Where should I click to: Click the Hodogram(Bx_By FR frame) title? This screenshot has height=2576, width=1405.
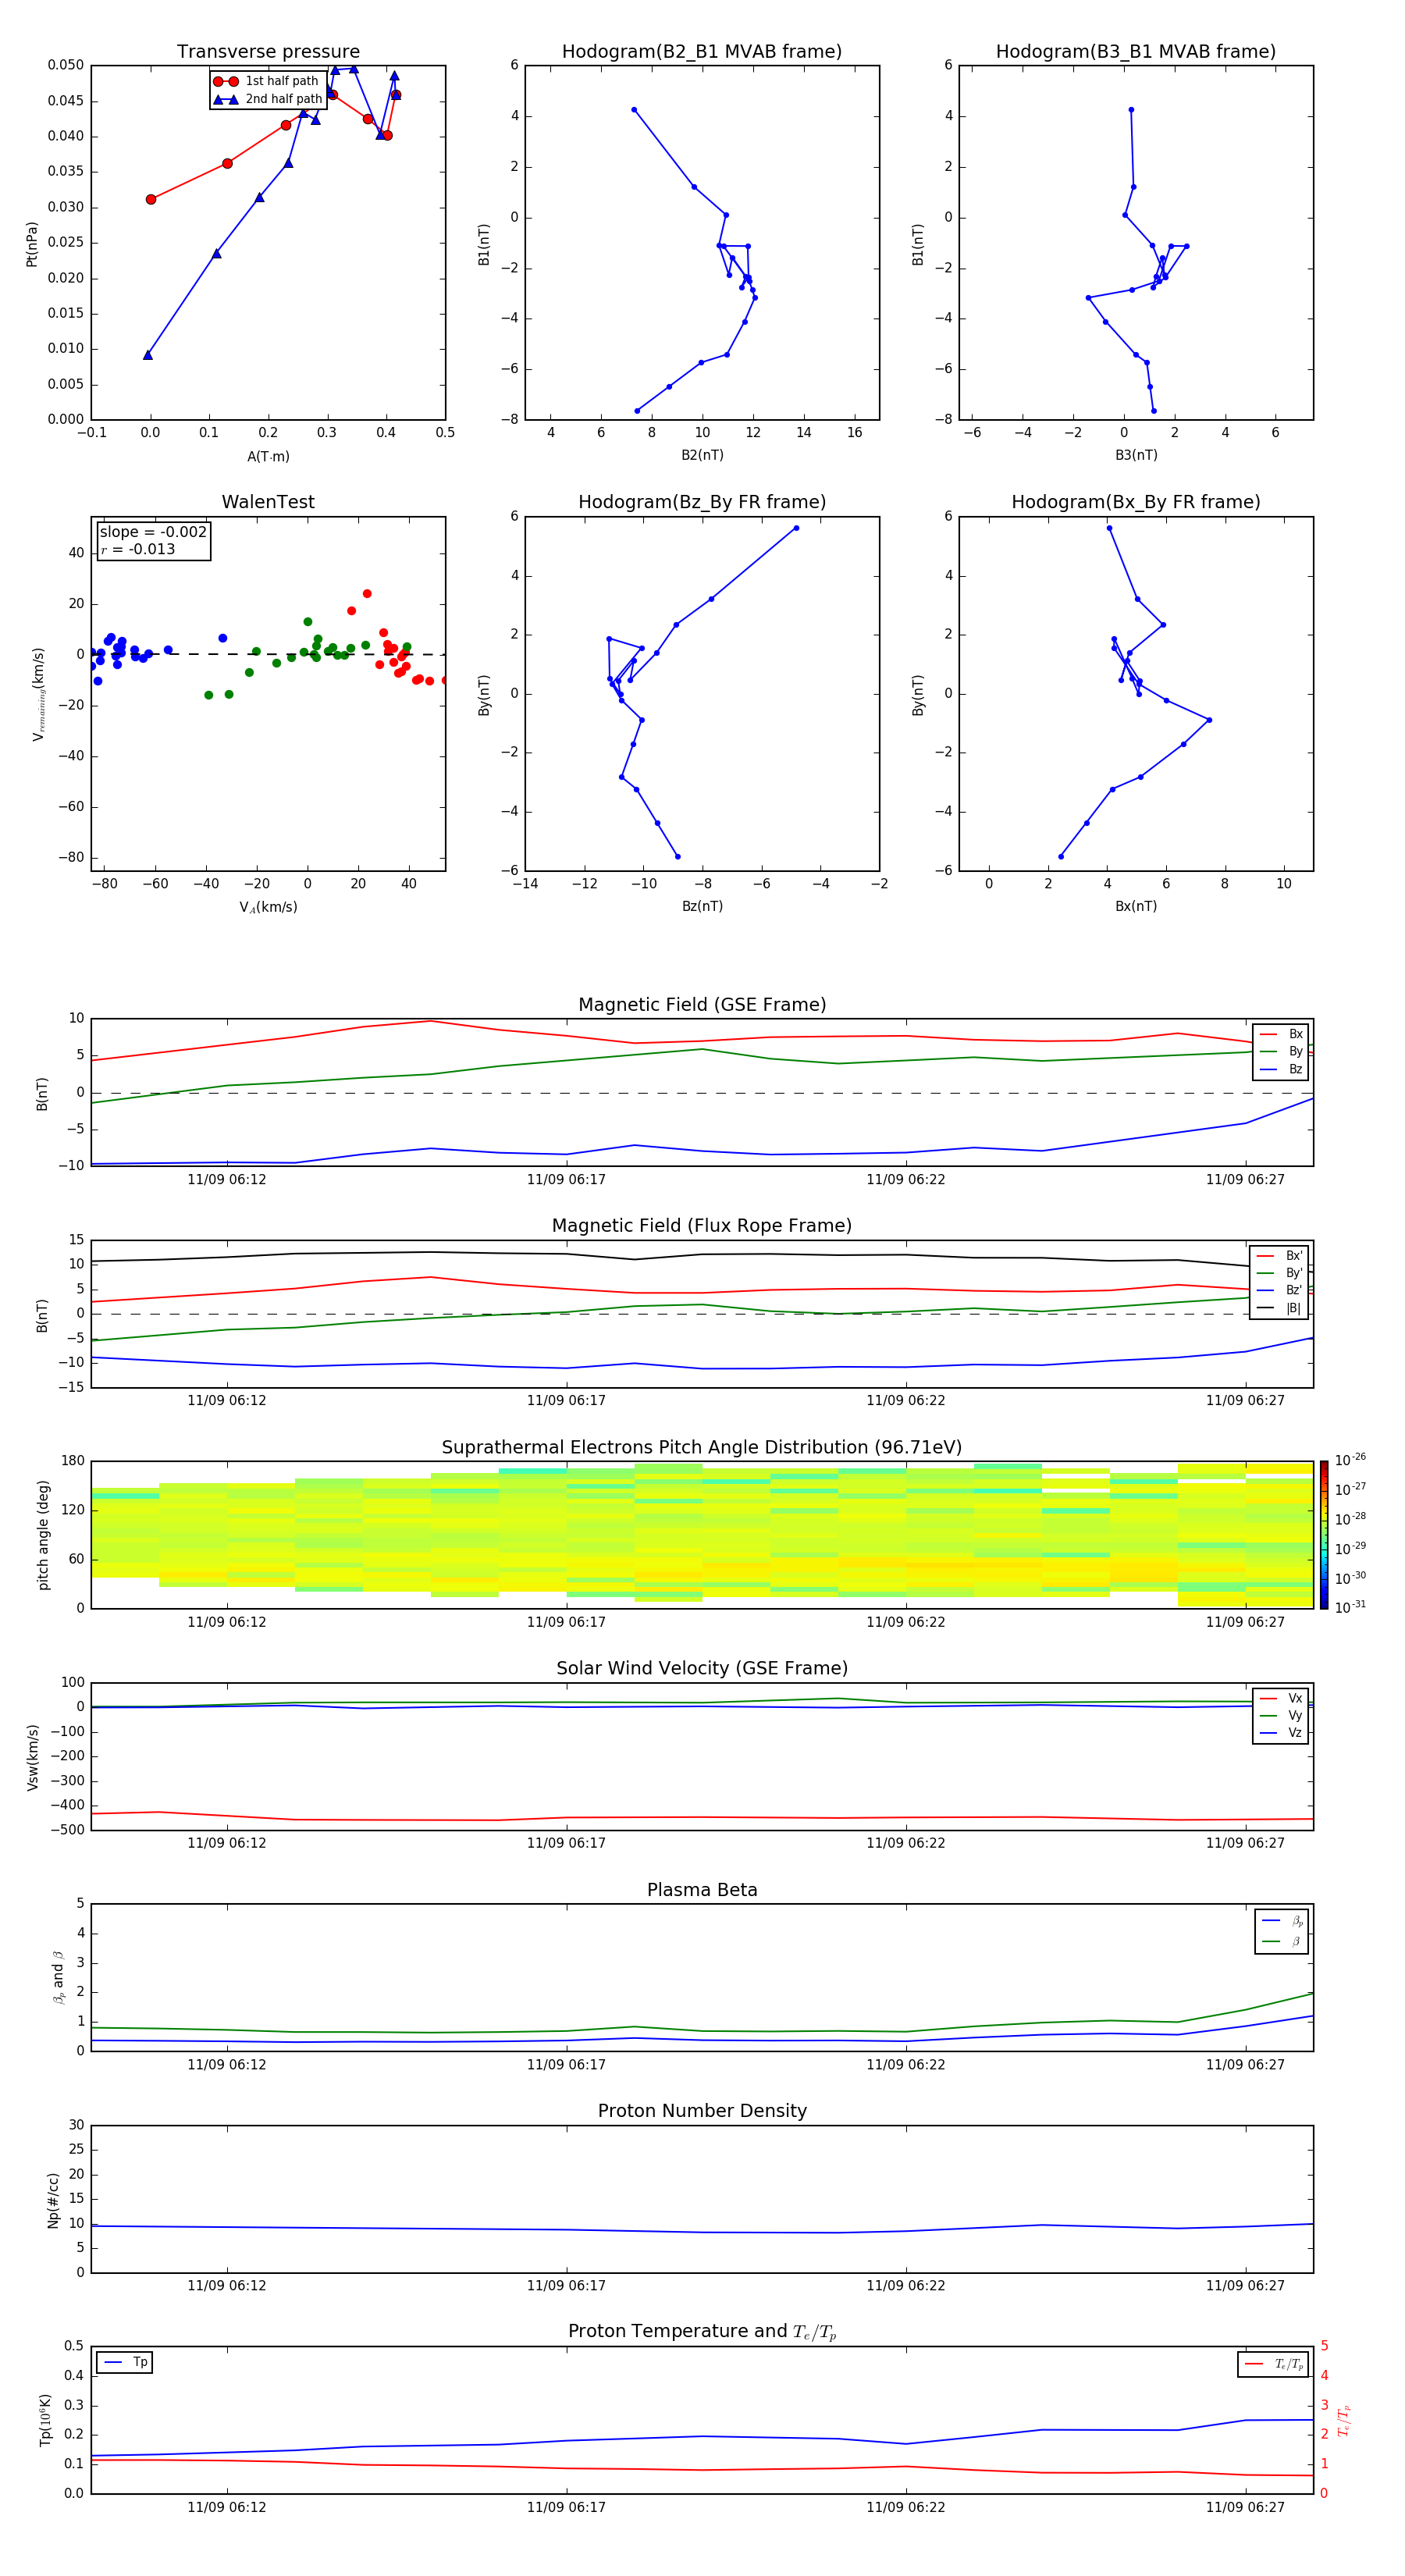[1135, 502]
